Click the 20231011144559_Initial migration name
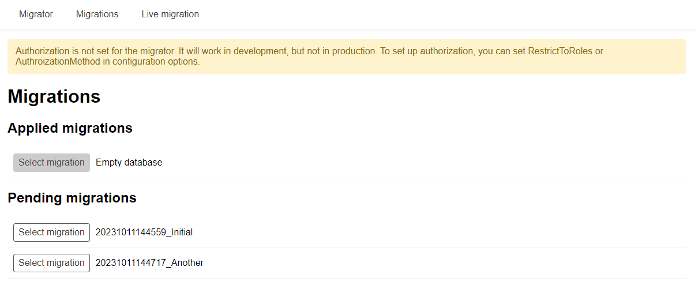This screenshot has width=695, height=289. coord(144,232)
